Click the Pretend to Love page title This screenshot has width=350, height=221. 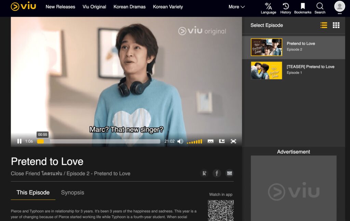pos(47,161)
